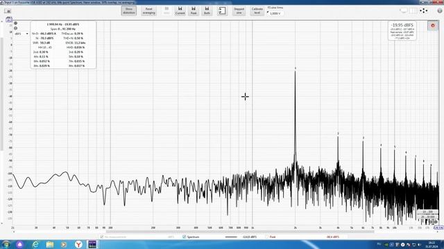This screenshot has height=249, width=444.
Task: Open File Explorer folder in taskbar
Action: 50,244
